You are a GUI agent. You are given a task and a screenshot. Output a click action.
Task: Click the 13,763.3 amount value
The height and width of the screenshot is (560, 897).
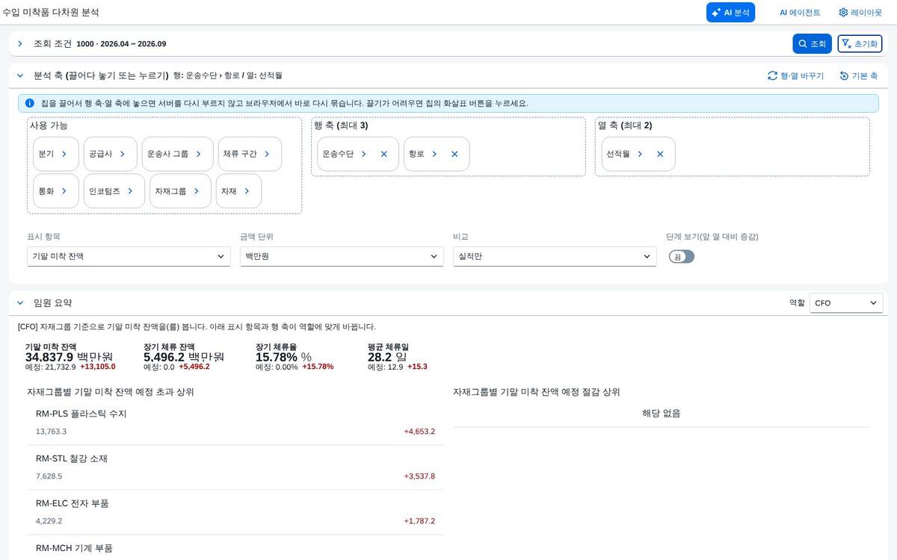pos(51,432)
